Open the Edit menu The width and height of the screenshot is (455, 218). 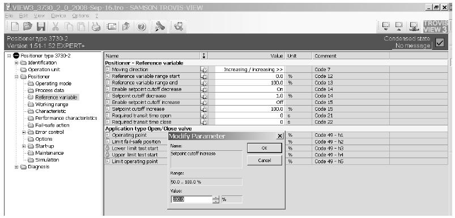[x=23, y=16]
